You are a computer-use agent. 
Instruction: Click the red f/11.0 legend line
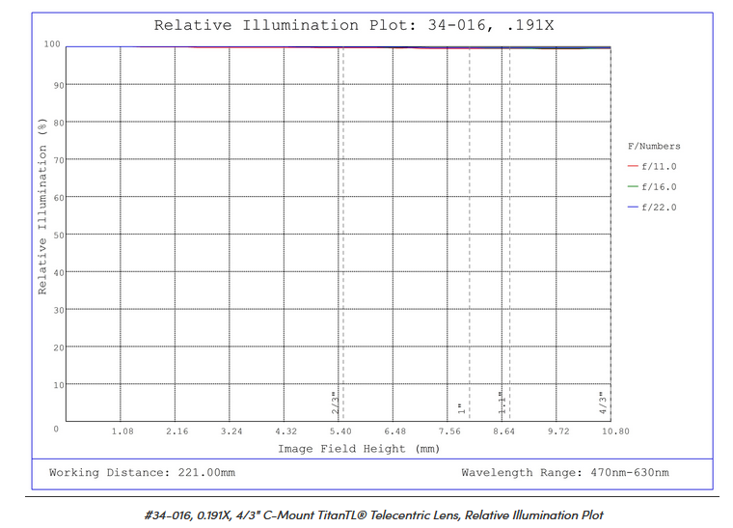coord(633,167)
